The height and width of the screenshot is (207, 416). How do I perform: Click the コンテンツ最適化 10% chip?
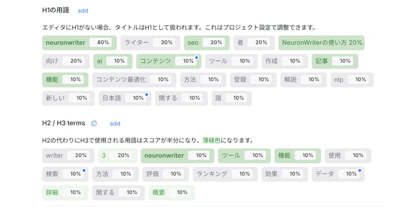133,79
